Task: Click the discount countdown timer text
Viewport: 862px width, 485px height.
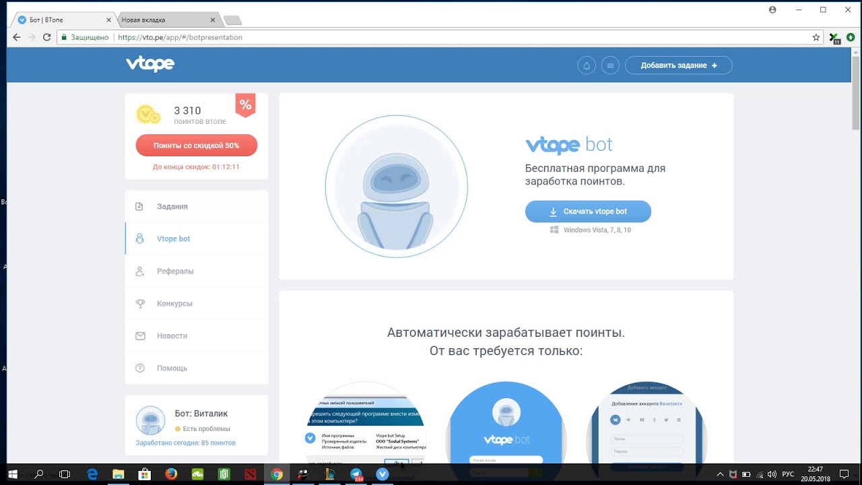Action: click(x=197, y=166)
